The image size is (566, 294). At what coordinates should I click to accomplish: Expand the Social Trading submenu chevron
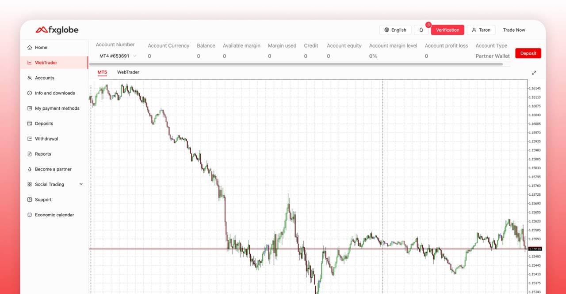click(x=81, y=184)
